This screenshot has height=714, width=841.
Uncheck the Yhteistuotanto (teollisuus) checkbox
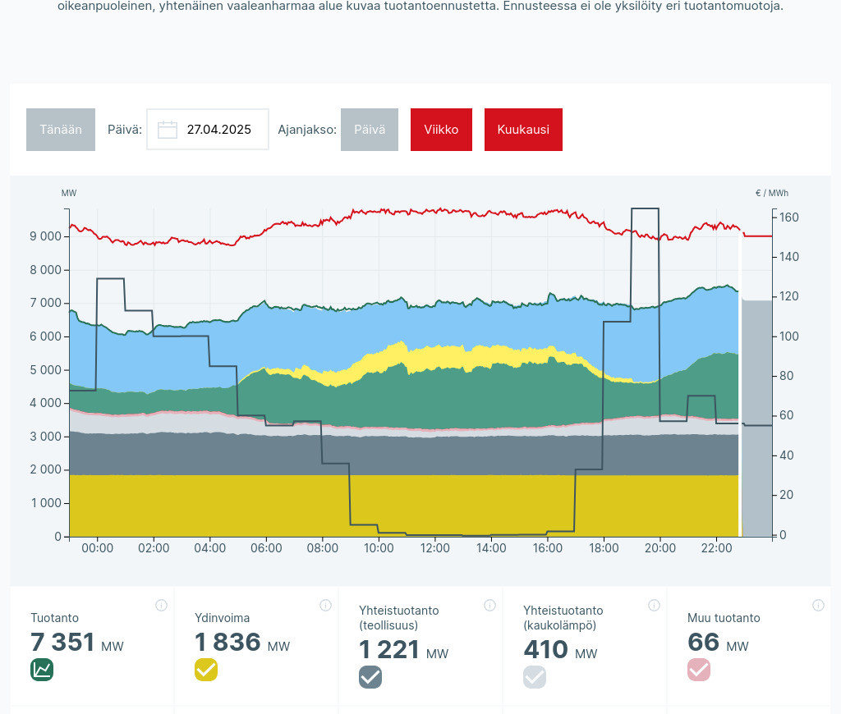point(370,677)
